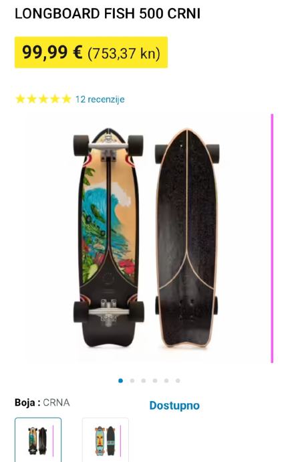Click the Dostupno availability text
This screenshot has height=462, width=298.
[x=174, y=406]
